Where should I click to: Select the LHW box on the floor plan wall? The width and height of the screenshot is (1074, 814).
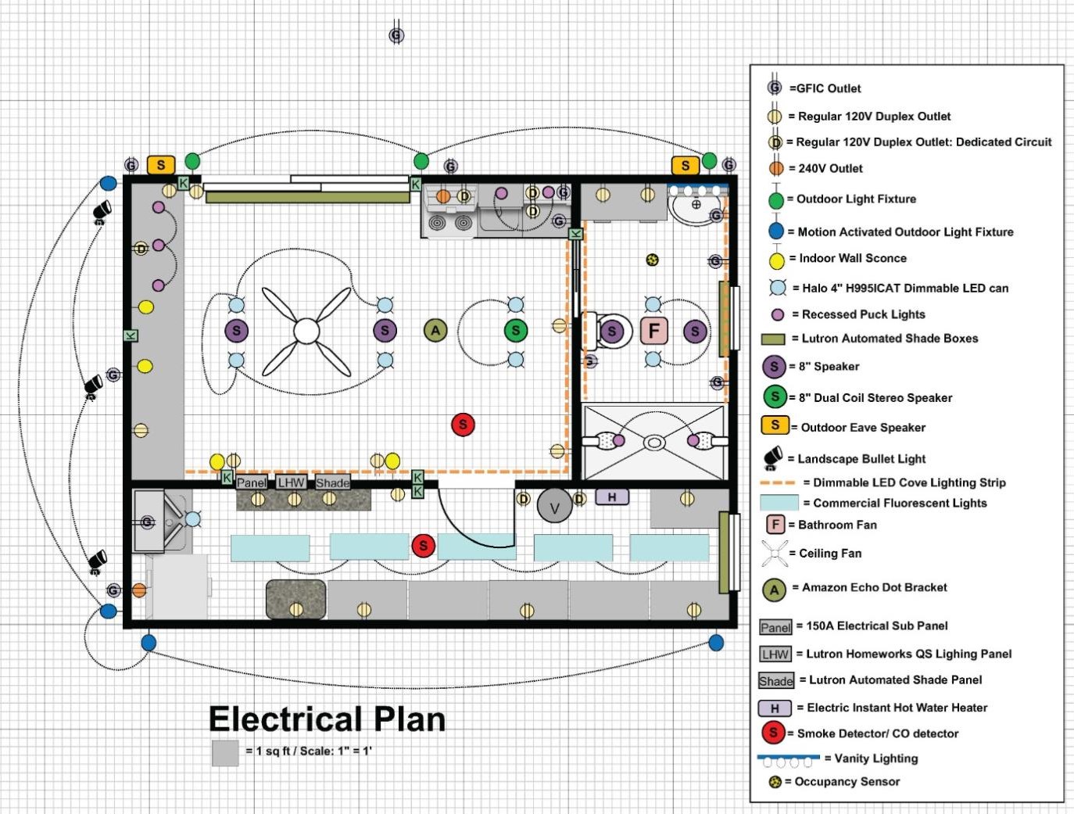pos(291,482)
